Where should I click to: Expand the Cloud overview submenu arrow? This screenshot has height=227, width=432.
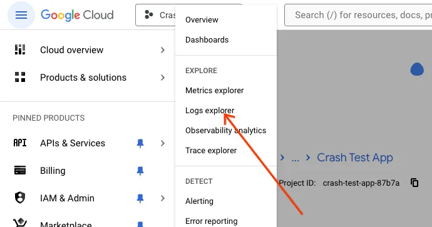163,50
